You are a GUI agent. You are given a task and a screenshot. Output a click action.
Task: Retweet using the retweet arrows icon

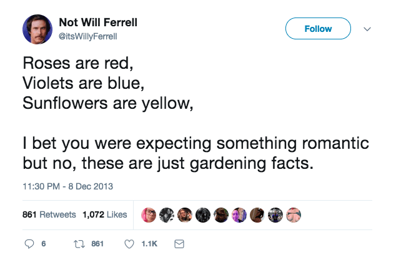(x=79, y=244)
